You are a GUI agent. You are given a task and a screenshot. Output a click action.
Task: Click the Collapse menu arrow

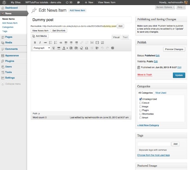click(3, 84)
